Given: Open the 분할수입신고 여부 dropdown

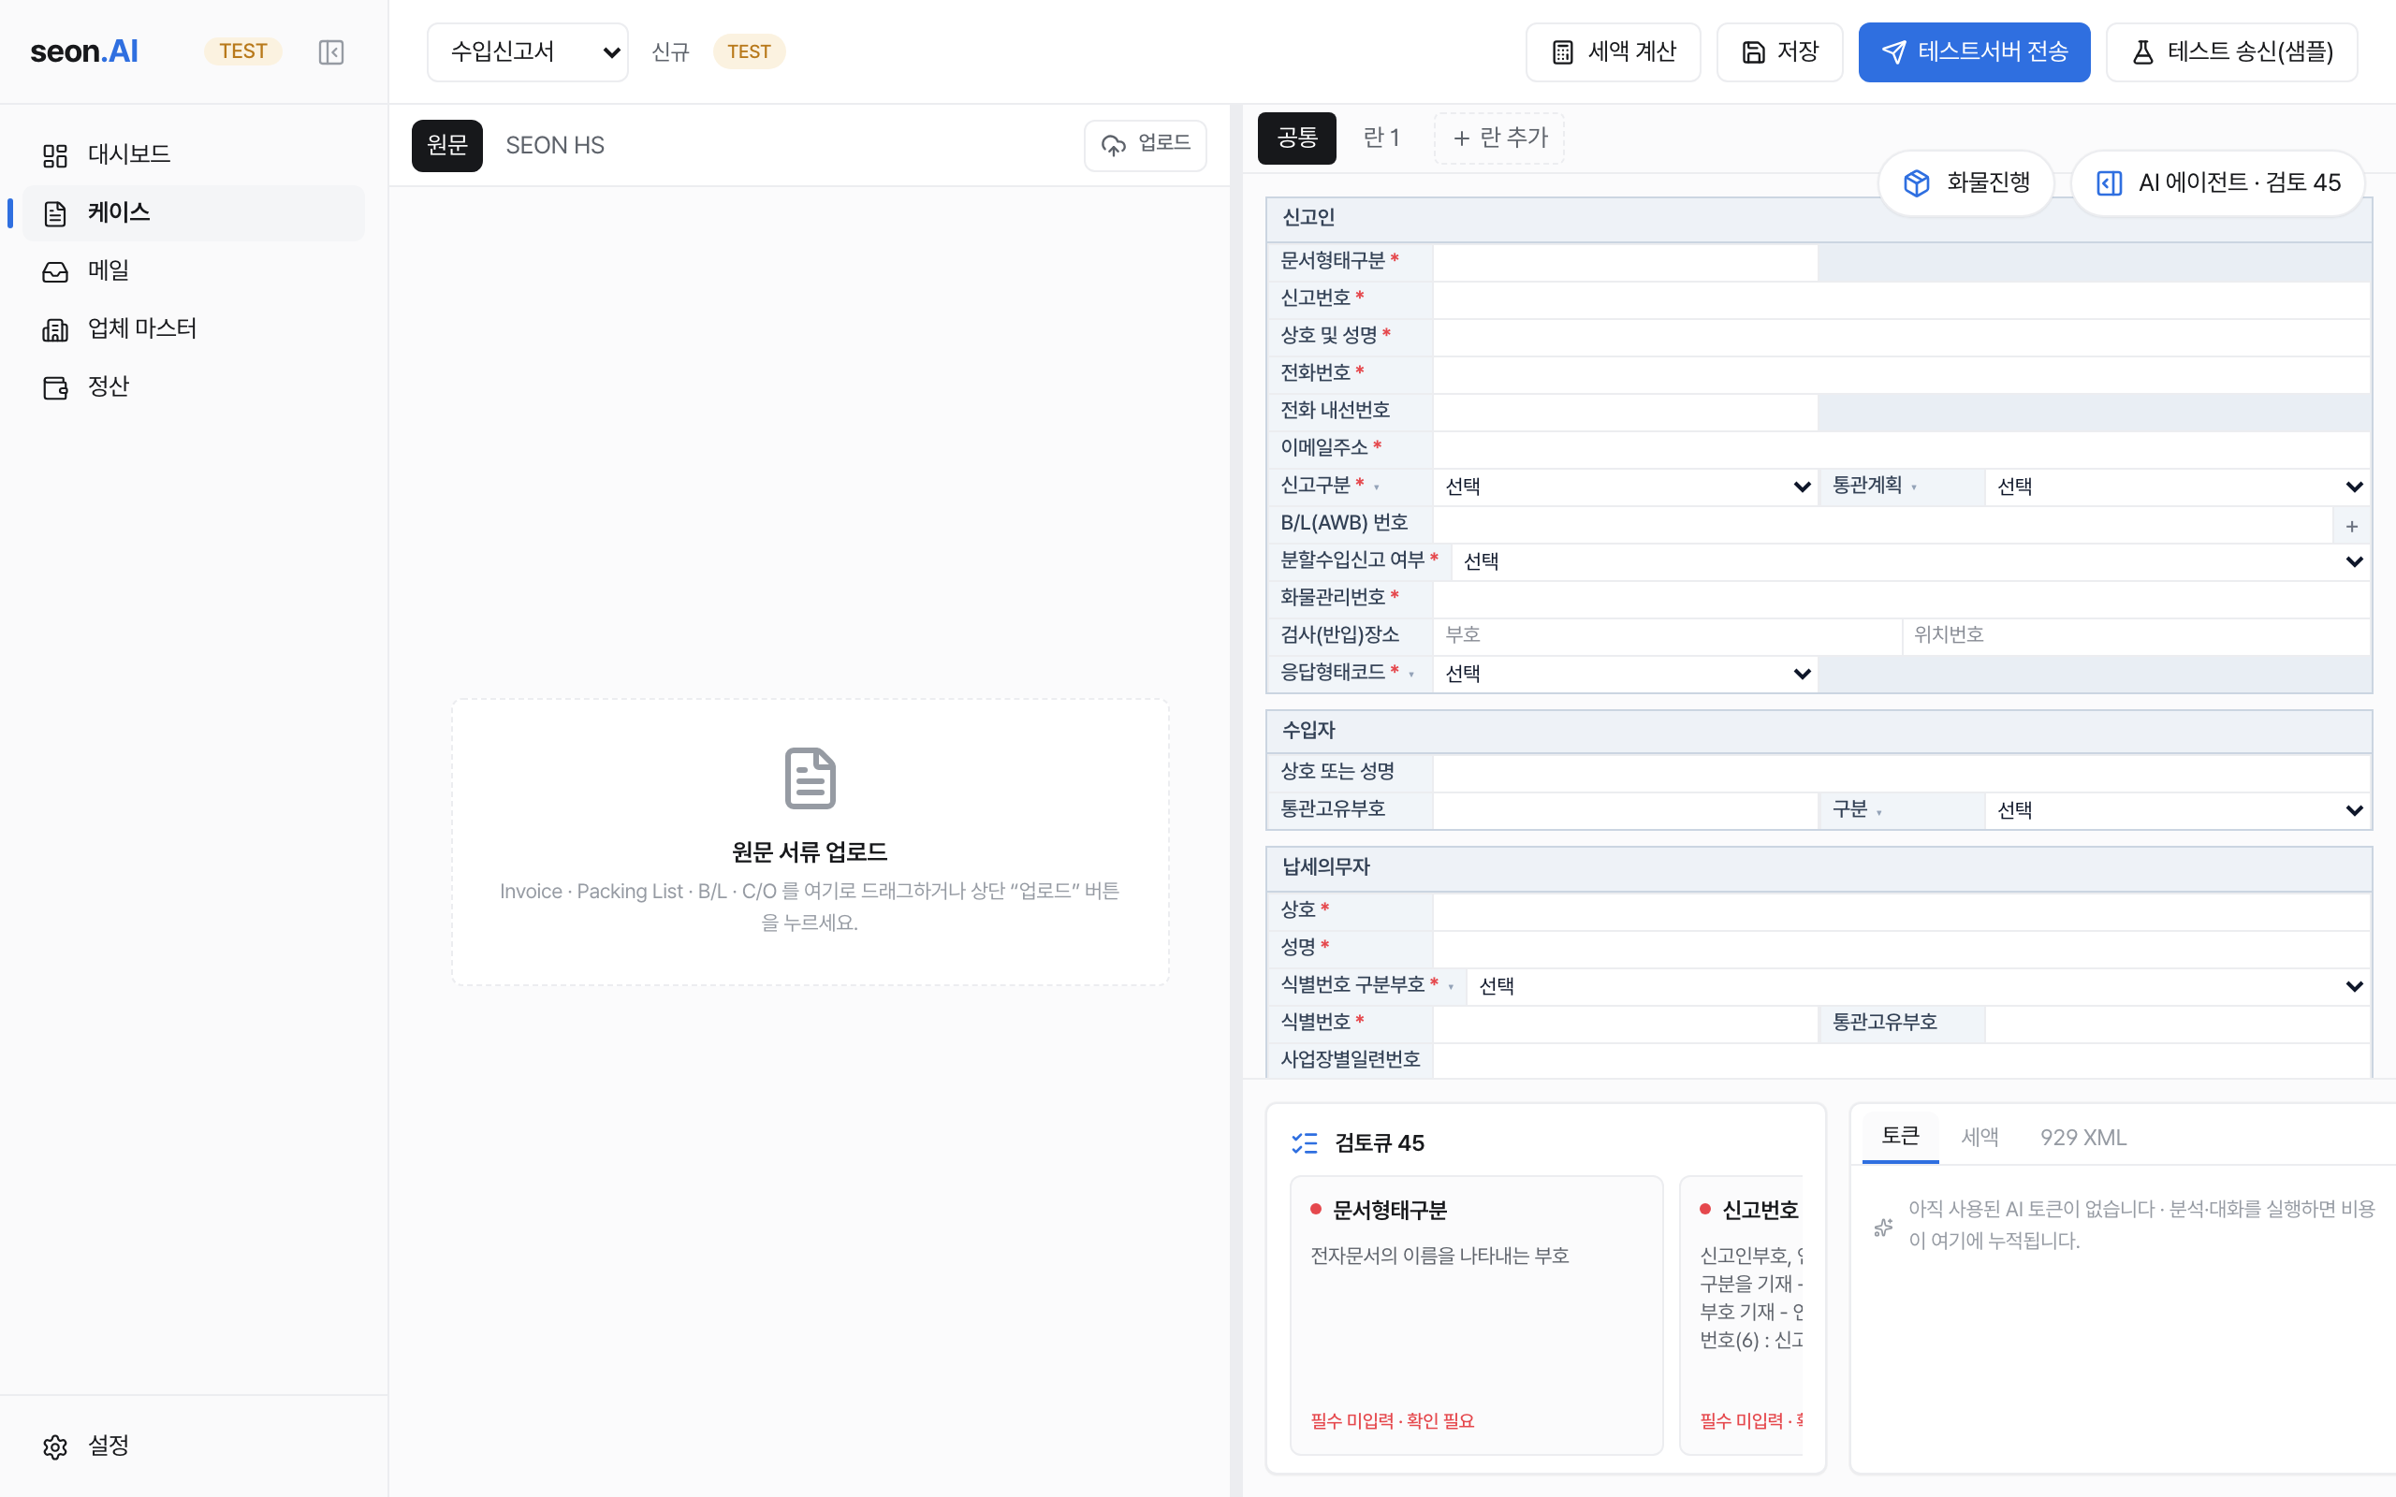Looking at the screenshot, I should click(1910, 561).
